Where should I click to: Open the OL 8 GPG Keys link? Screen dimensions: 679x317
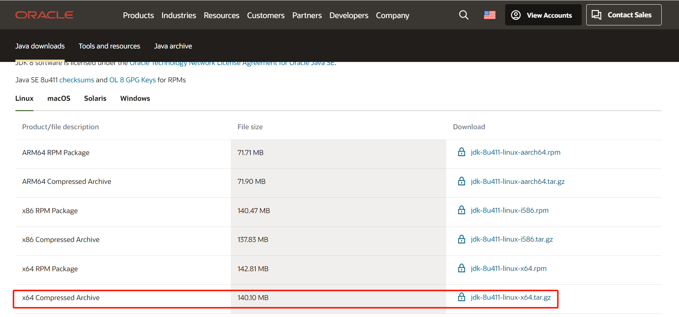click(132, 80)
